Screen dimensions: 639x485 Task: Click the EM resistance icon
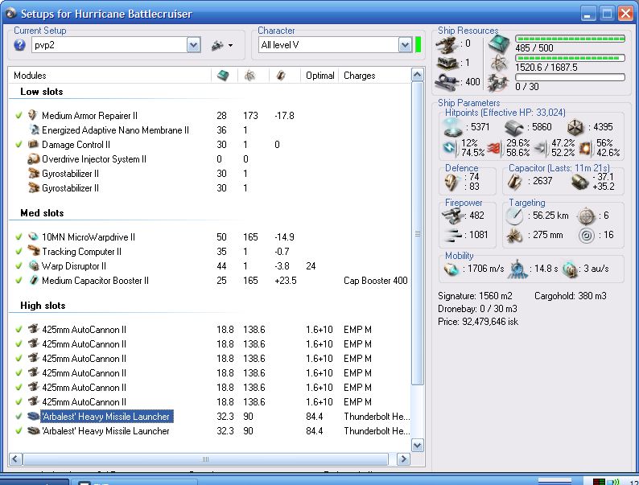click(x=450, y=148)
